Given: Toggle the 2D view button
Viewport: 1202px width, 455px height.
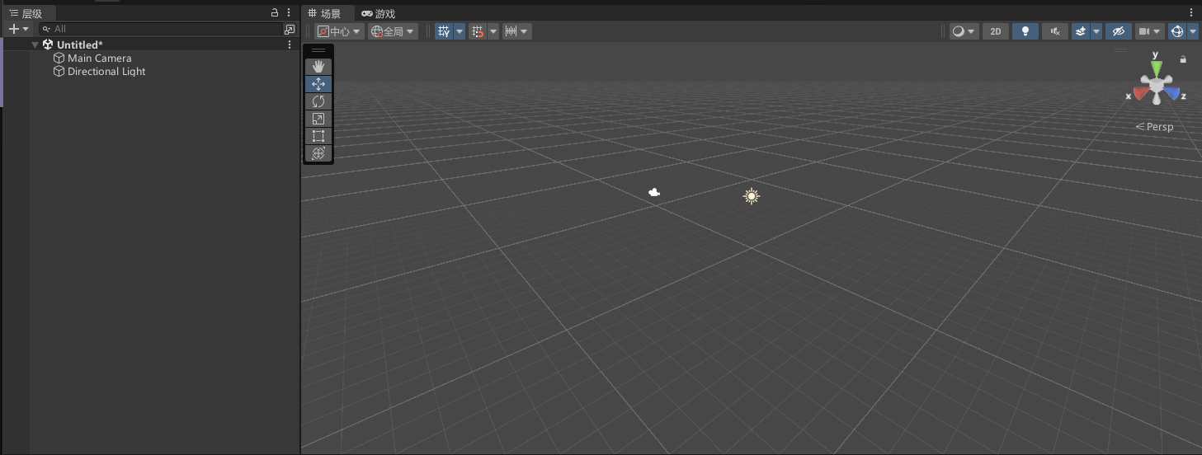Looking at the screenshot, I should point(996,31).
